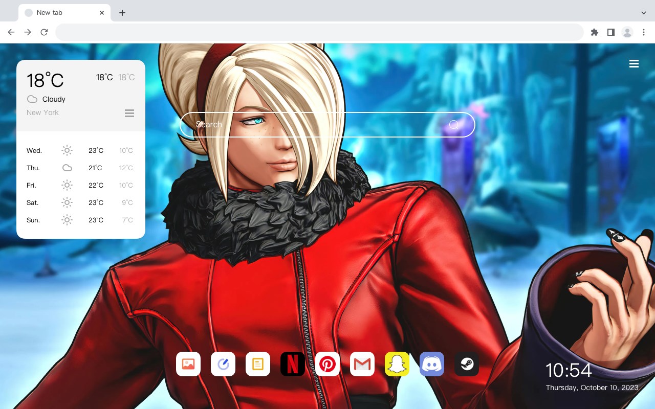
Task: Expand the tab search dropdown
Action: (x=644, y=13)
